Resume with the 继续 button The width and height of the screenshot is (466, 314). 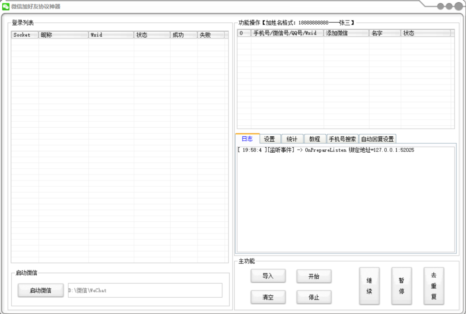[x=370, y=286]
